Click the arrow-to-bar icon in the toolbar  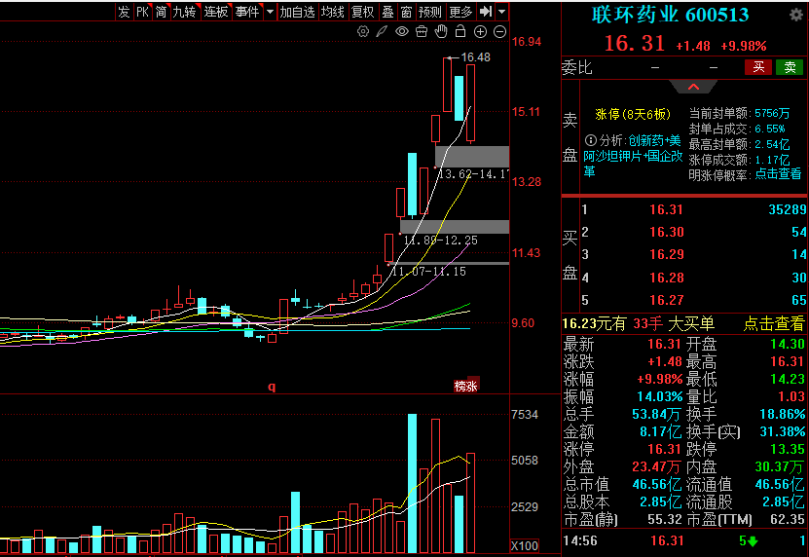(x=486, y=12)
